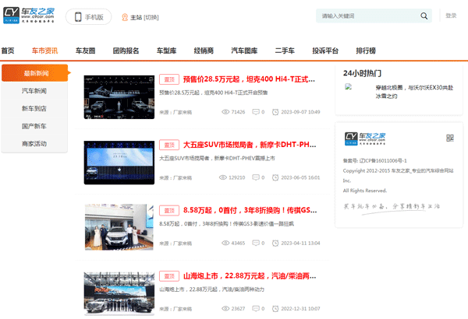Select 国产新车 sidebar category

34,126
